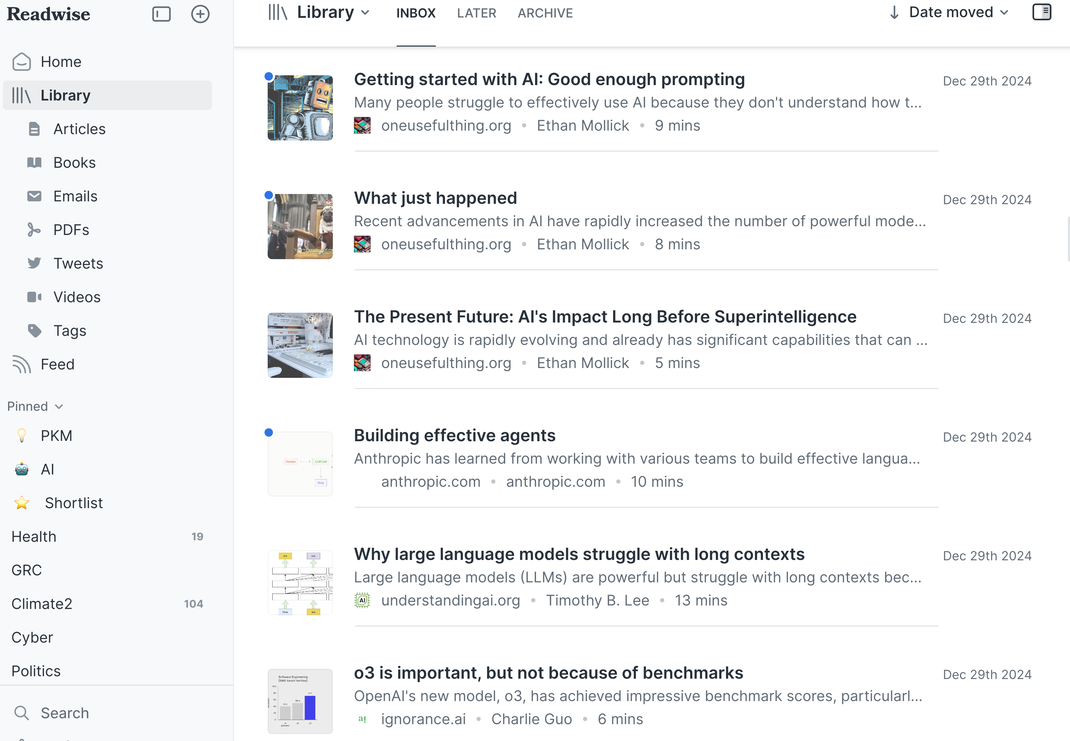Collapse the sidebar using the panel icon
1070x741 pixels.
pyautogui.click(x=161, y=14)
